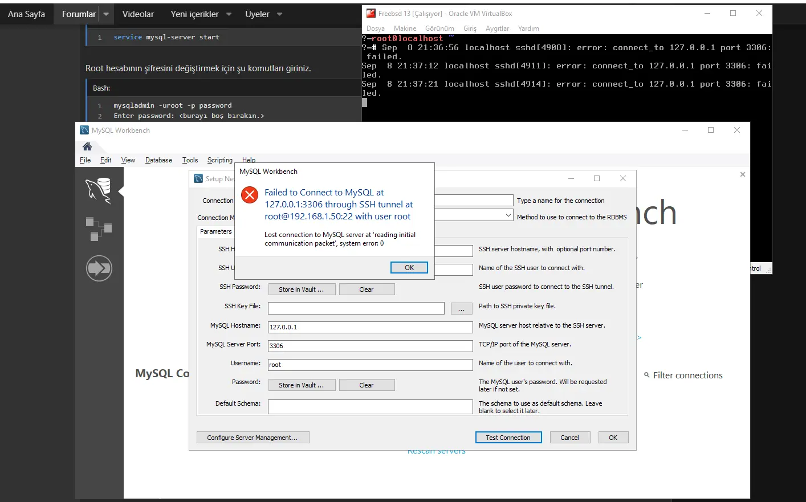Focus the MySQL Server Port field
Viewport: 806px width, 502px height.
point(370,346)
